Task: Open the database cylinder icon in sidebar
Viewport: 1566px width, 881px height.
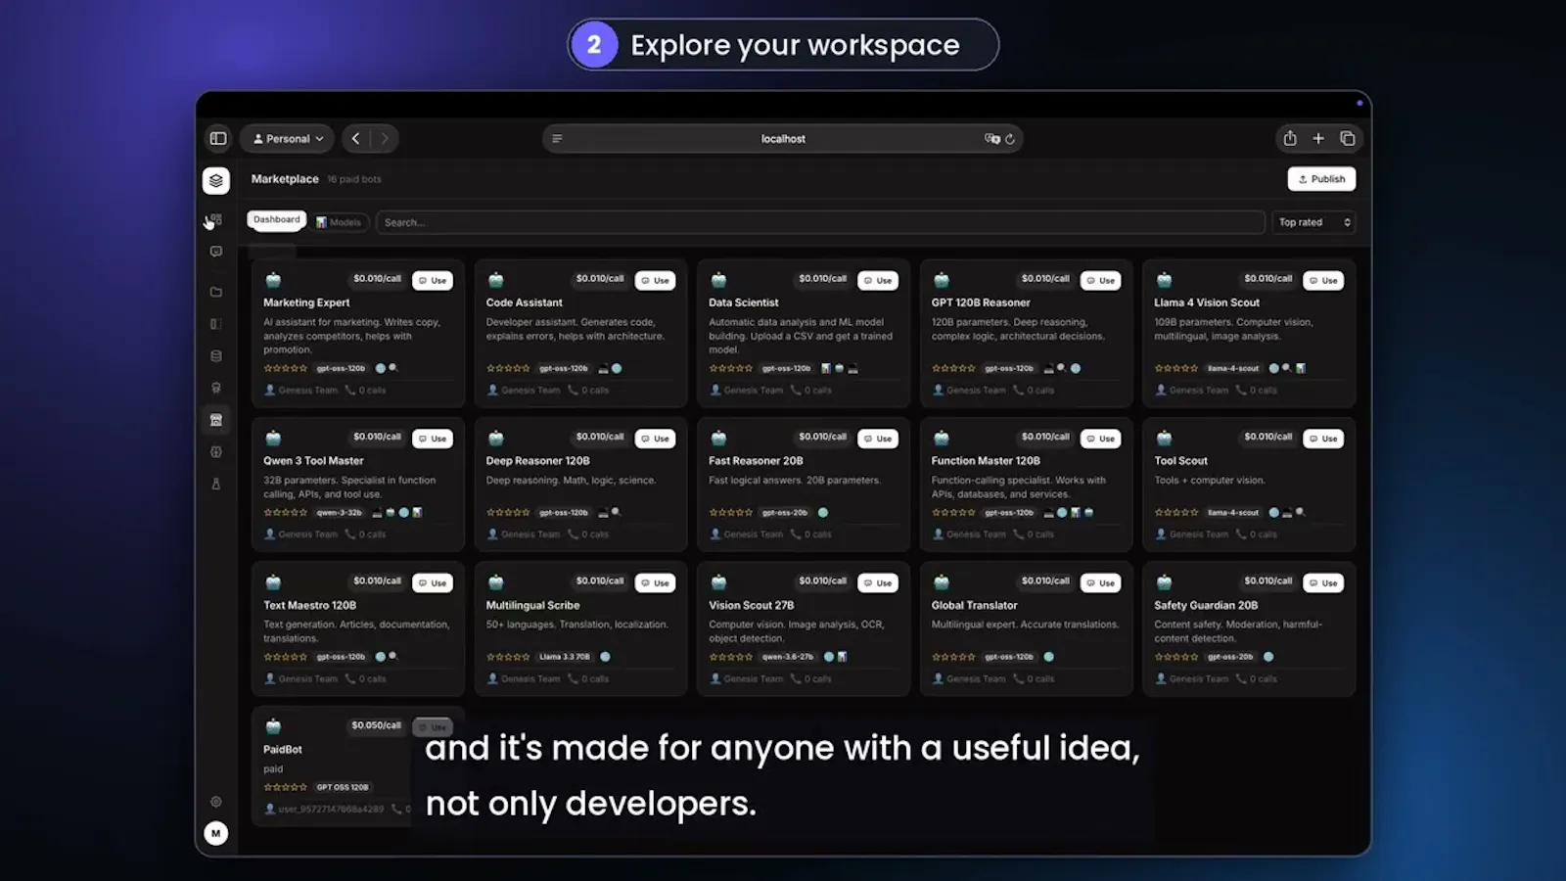Action: [x=216, y=356]
